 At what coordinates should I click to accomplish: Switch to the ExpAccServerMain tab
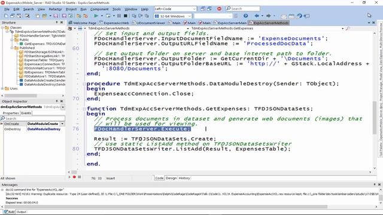(230, 23)
